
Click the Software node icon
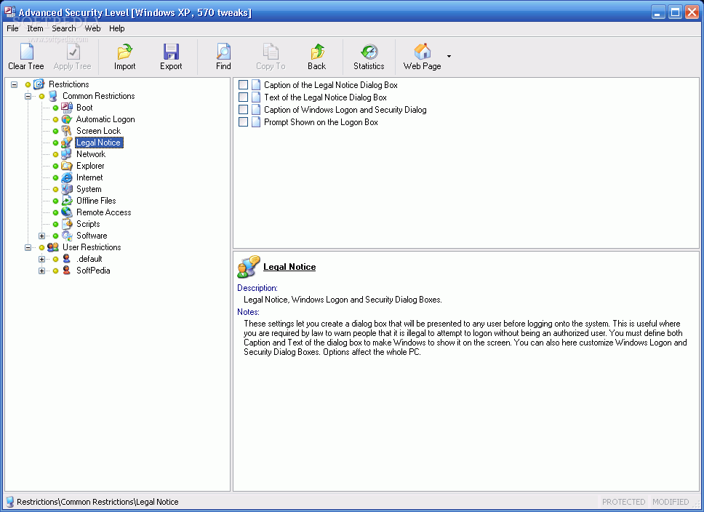(x=66, y=236)
